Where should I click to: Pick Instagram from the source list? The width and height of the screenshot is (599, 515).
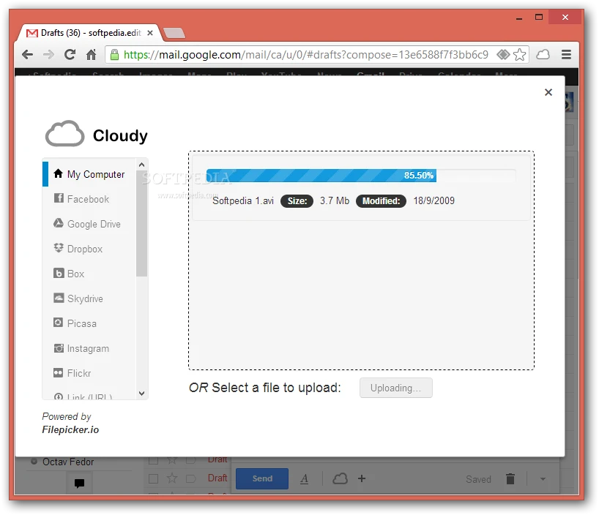pyautogui.click(x=88, y=348)
